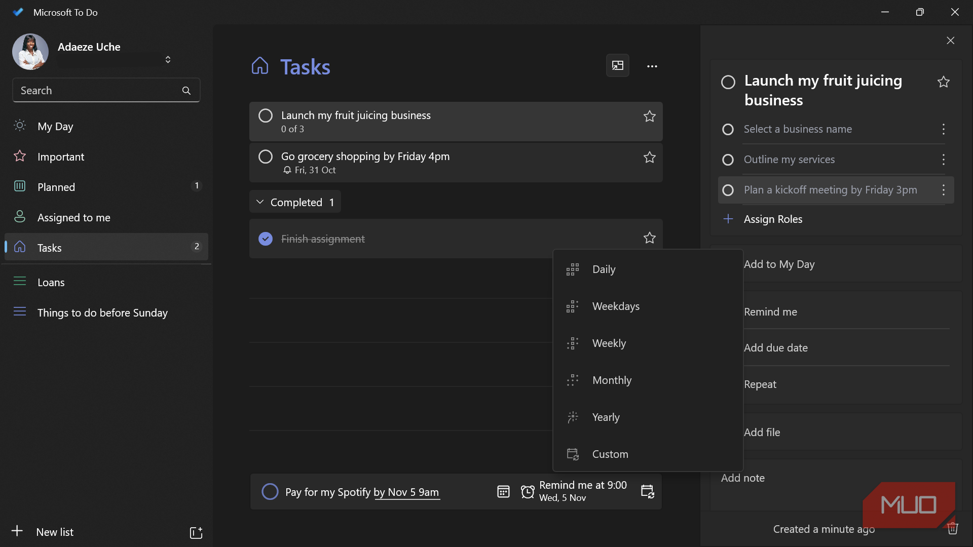
Task: Choose Monthly repeat option
Action: (648, 380)
